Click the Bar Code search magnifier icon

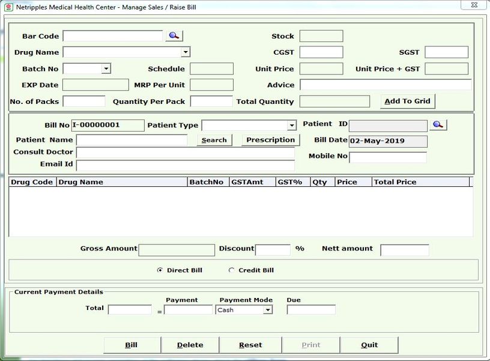pos(174,35)
